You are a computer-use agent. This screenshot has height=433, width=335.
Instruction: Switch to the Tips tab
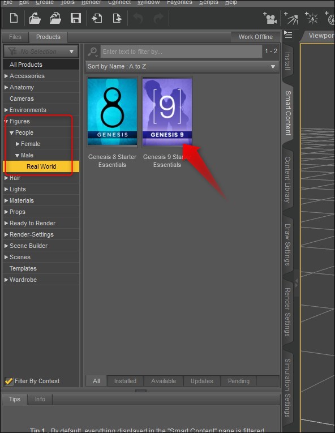pos(15,399)
